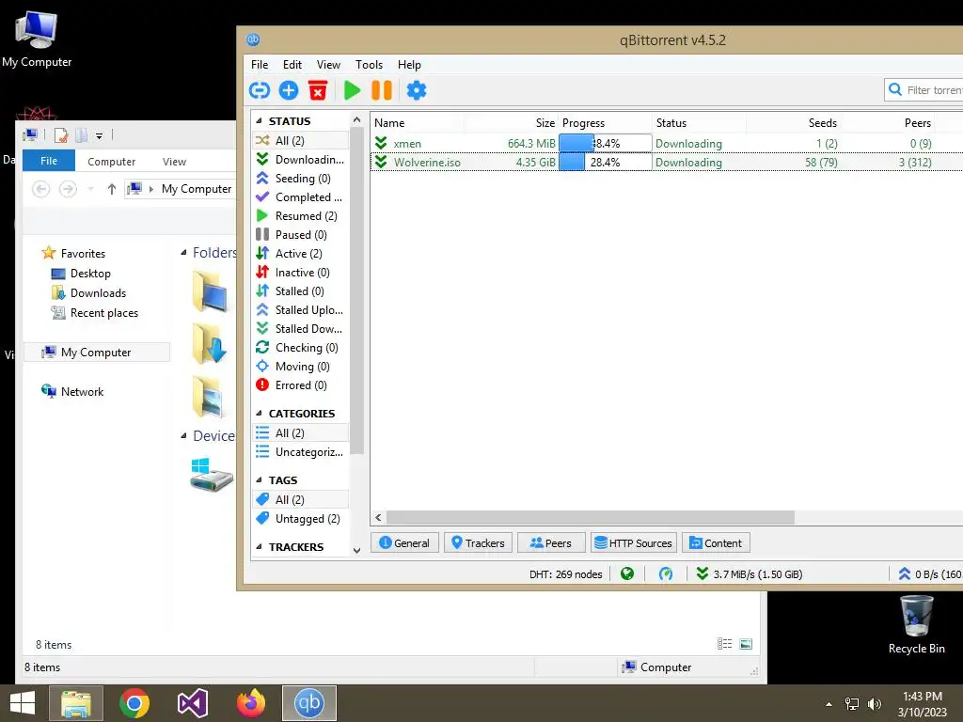Click the red Remove torrent icon

[318, 90]
